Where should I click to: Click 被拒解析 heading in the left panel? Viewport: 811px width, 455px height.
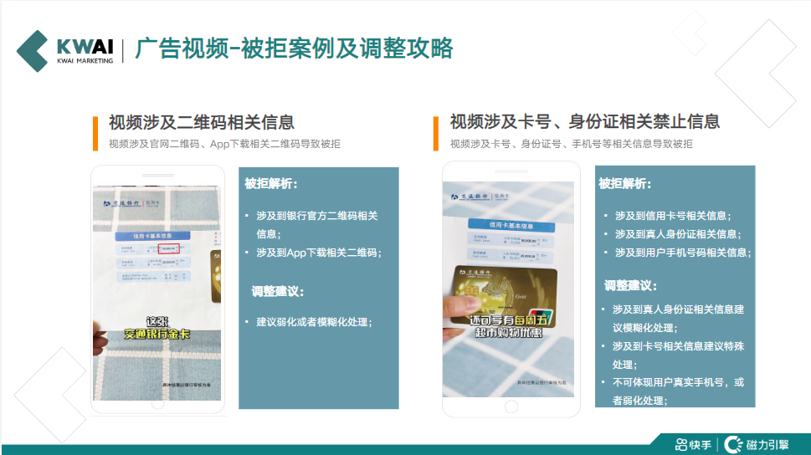click(x=271, y=184)
